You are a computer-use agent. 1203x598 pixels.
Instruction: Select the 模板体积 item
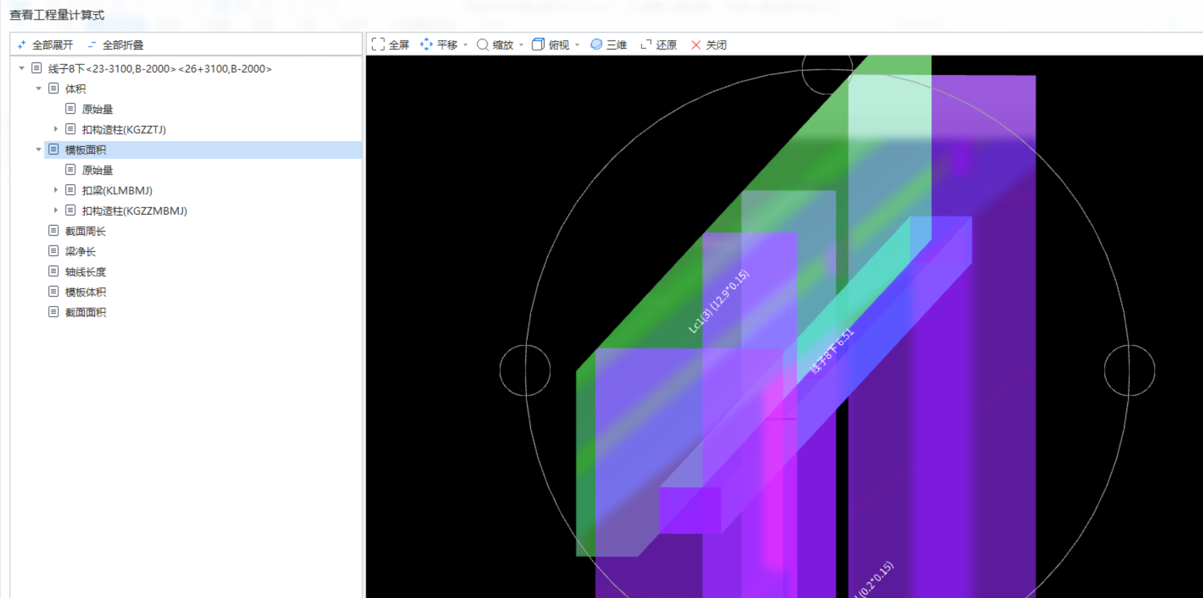pos(85,292)
